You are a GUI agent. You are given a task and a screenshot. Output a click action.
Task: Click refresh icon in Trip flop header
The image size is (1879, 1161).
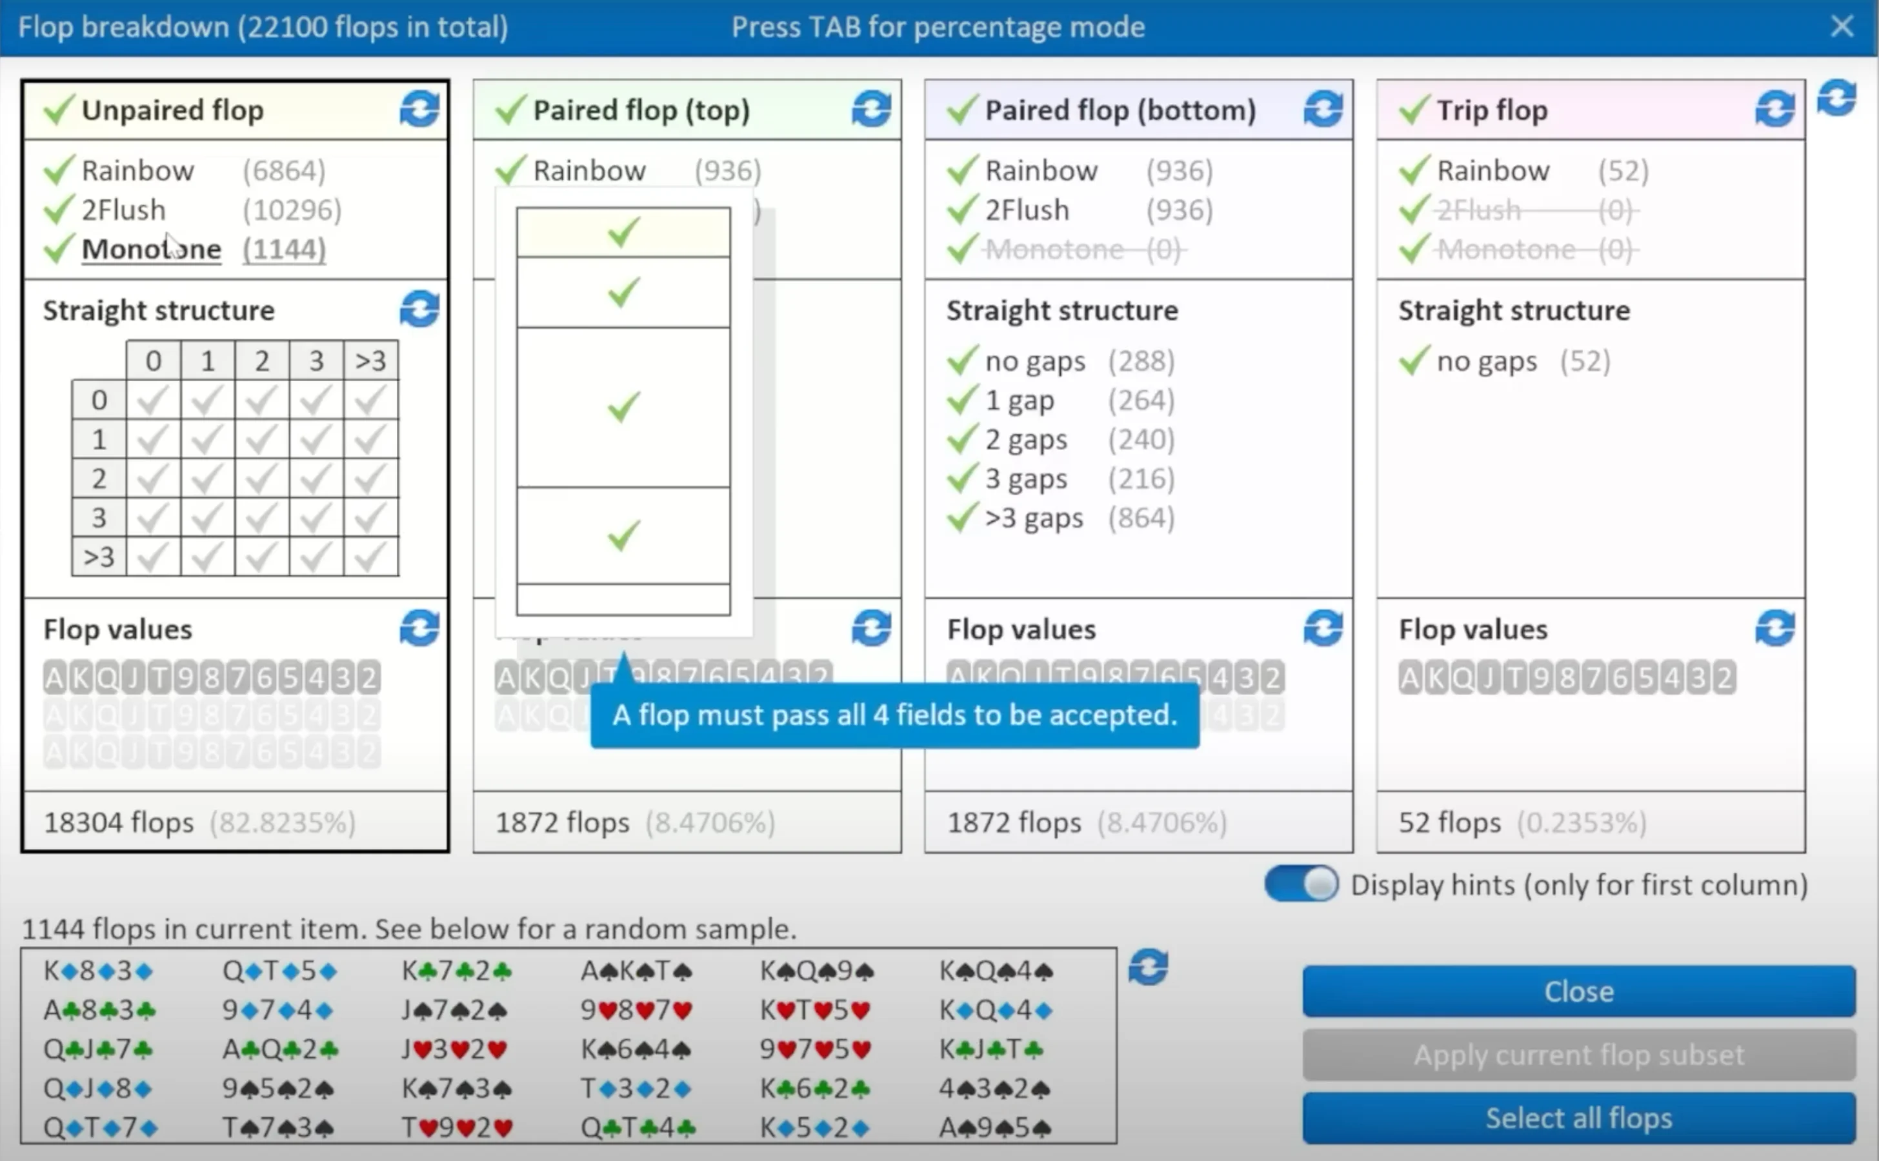pos(1774,109)
